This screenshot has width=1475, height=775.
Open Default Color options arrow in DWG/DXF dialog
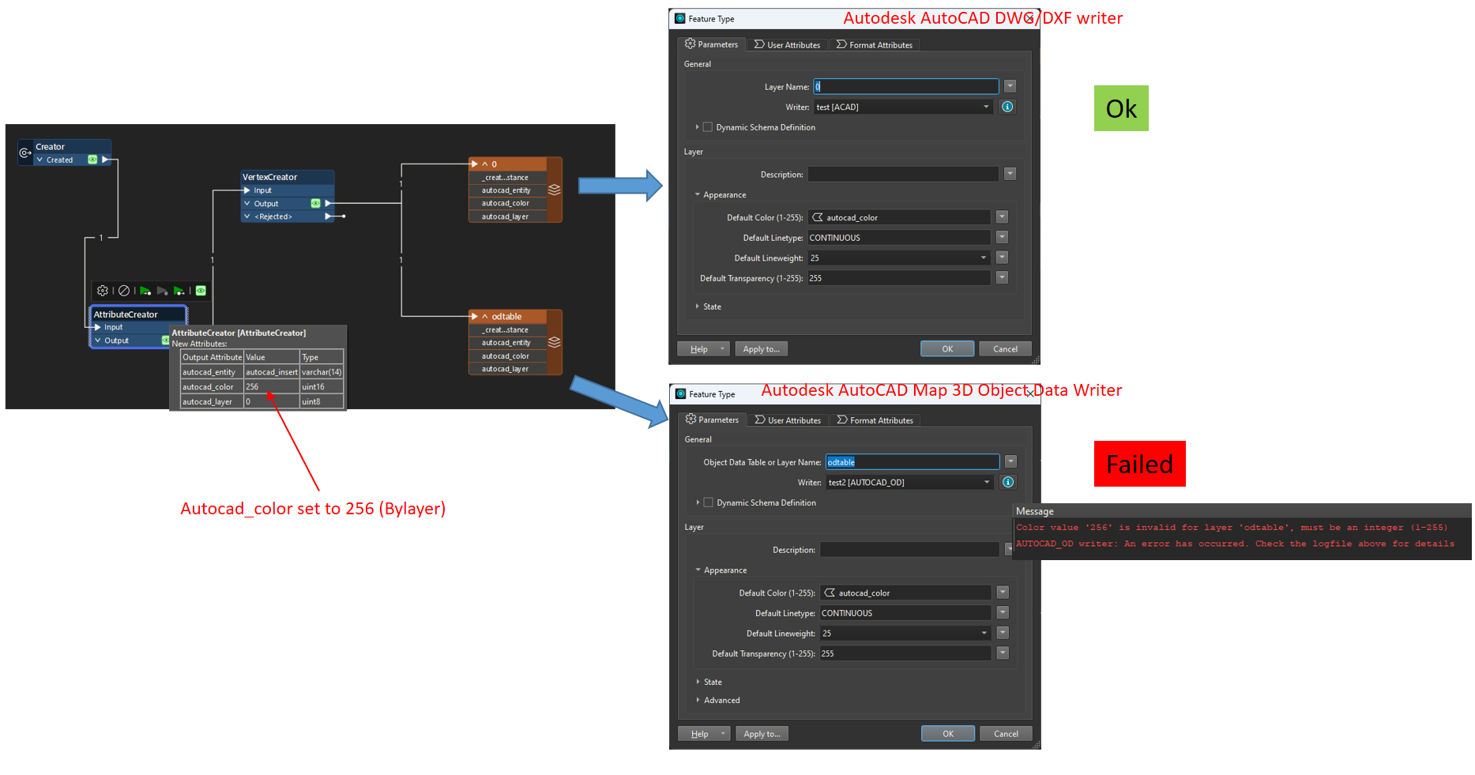[1003, 216]
